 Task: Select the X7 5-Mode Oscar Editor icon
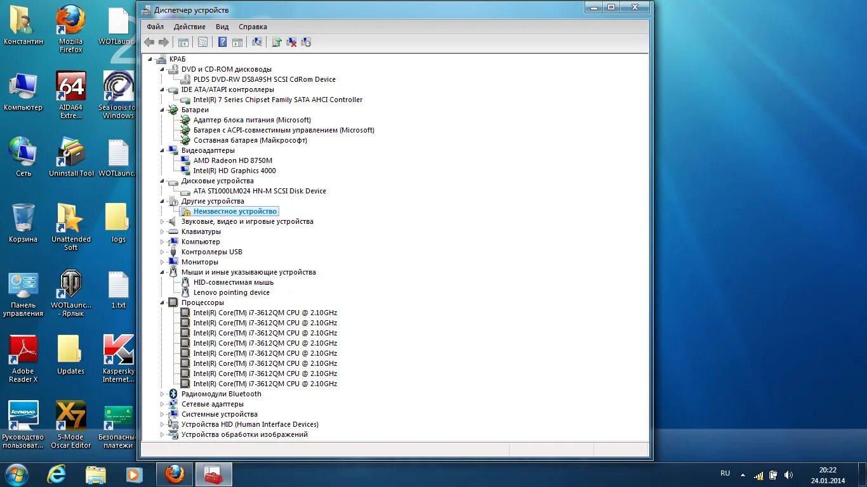click(71, 425)
